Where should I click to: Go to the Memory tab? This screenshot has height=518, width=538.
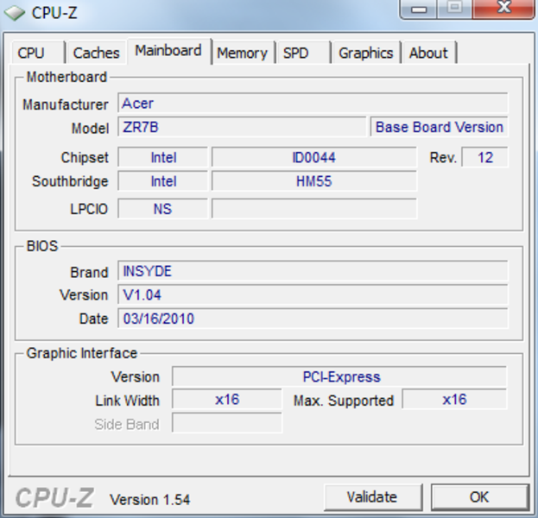(x=243, y=53)
